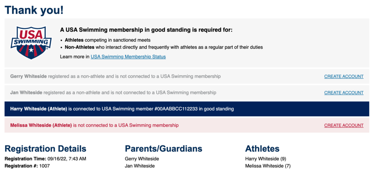Click the Parents/Guardians heading

tap(164, 149)
